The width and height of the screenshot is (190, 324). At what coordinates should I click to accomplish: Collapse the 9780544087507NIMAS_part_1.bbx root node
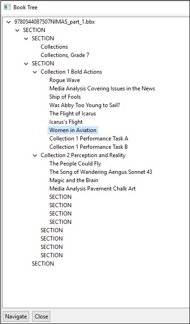pos(8,22)
